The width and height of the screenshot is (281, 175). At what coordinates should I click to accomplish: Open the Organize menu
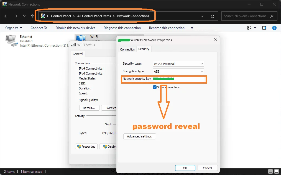click(14, 28)
